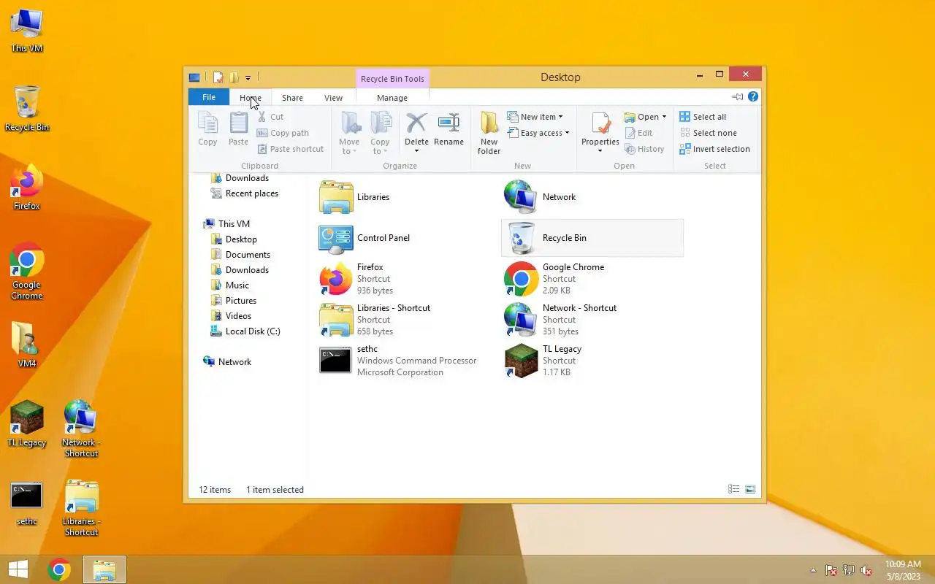This screenshot has width=935, height=584.
Task: Select Downloads under Favorites in navigation pane
Action: point(240,178)
